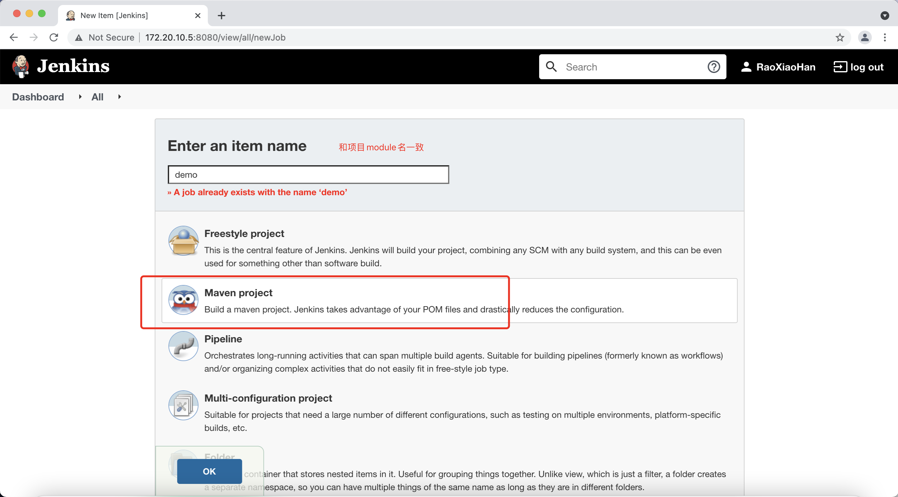Image resolution: width=898 pixels, height=497 pixels.
Task: Close the New Item [Jenkins] tab
Action: tap(198, 15)
